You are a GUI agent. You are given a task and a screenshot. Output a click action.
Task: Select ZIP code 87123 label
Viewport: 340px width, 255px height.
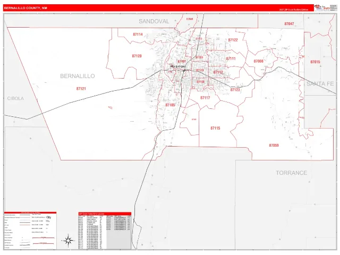click(x=235, y=90)
